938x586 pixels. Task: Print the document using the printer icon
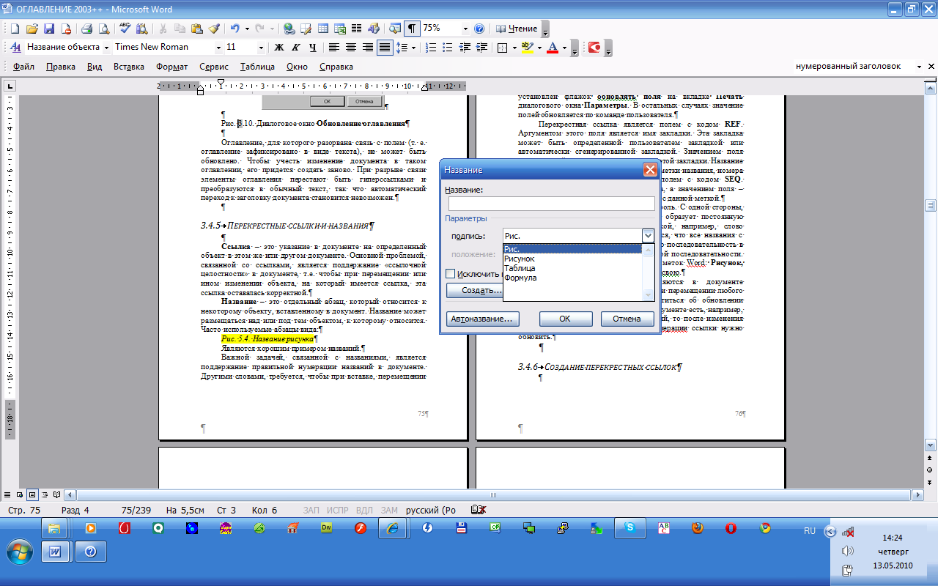point(86,29)
